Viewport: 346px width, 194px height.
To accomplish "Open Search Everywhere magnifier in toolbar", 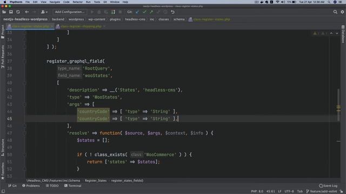I will [335, 12].
